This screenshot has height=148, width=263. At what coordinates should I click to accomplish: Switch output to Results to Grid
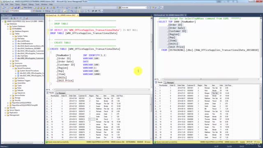[x=78, y=11]
